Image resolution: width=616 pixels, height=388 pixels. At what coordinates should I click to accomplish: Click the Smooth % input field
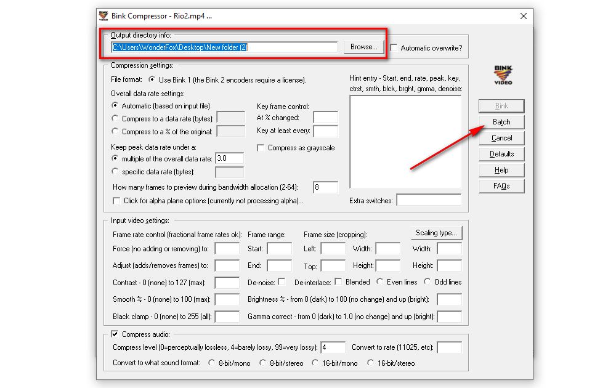227,299
